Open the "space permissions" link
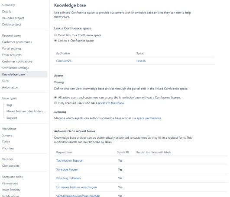The width and height of the screenshot is (230, 197). coord(149,118)
